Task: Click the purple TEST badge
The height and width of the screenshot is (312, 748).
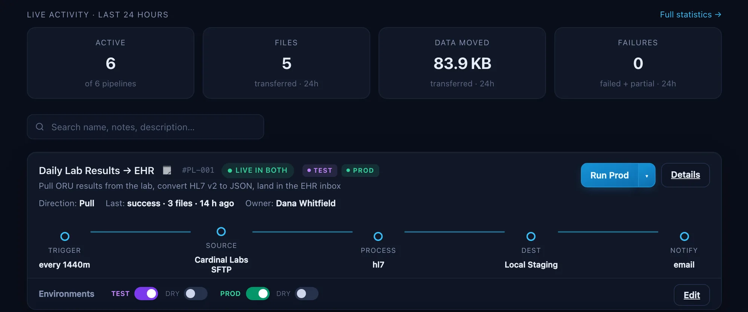Action: click(320, 171)
